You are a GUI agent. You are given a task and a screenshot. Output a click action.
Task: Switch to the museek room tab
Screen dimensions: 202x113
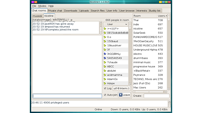coord(37,16)
